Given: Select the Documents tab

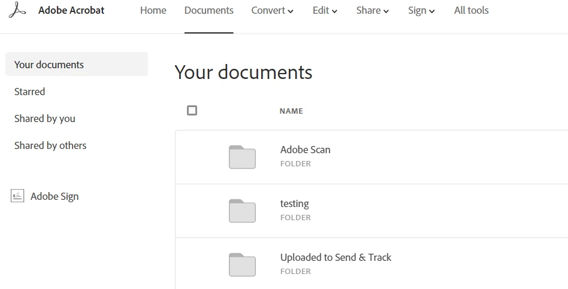Looking at the screenshot, I should pyautogui.click(x=209, y=11).
